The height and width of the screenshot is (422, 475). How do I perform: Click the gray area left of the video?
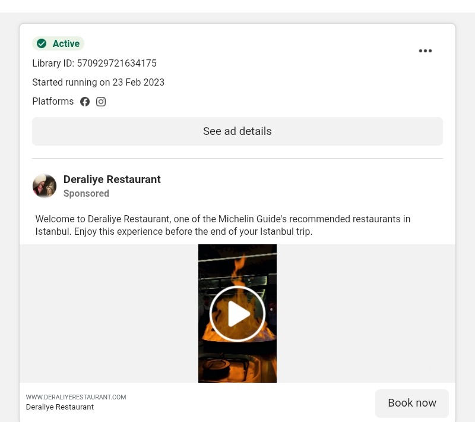(x=109, y=313)
